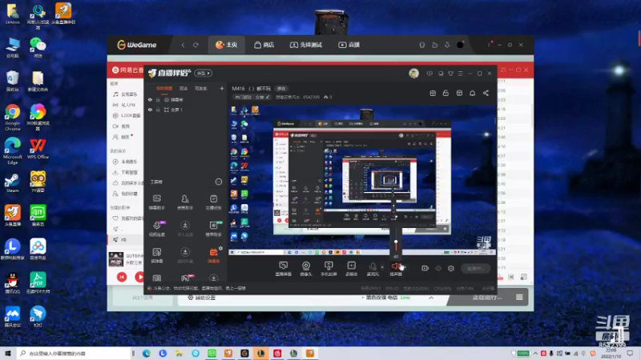
Task: Click play button in NetEase Music
Action: (x=139, y=277)
